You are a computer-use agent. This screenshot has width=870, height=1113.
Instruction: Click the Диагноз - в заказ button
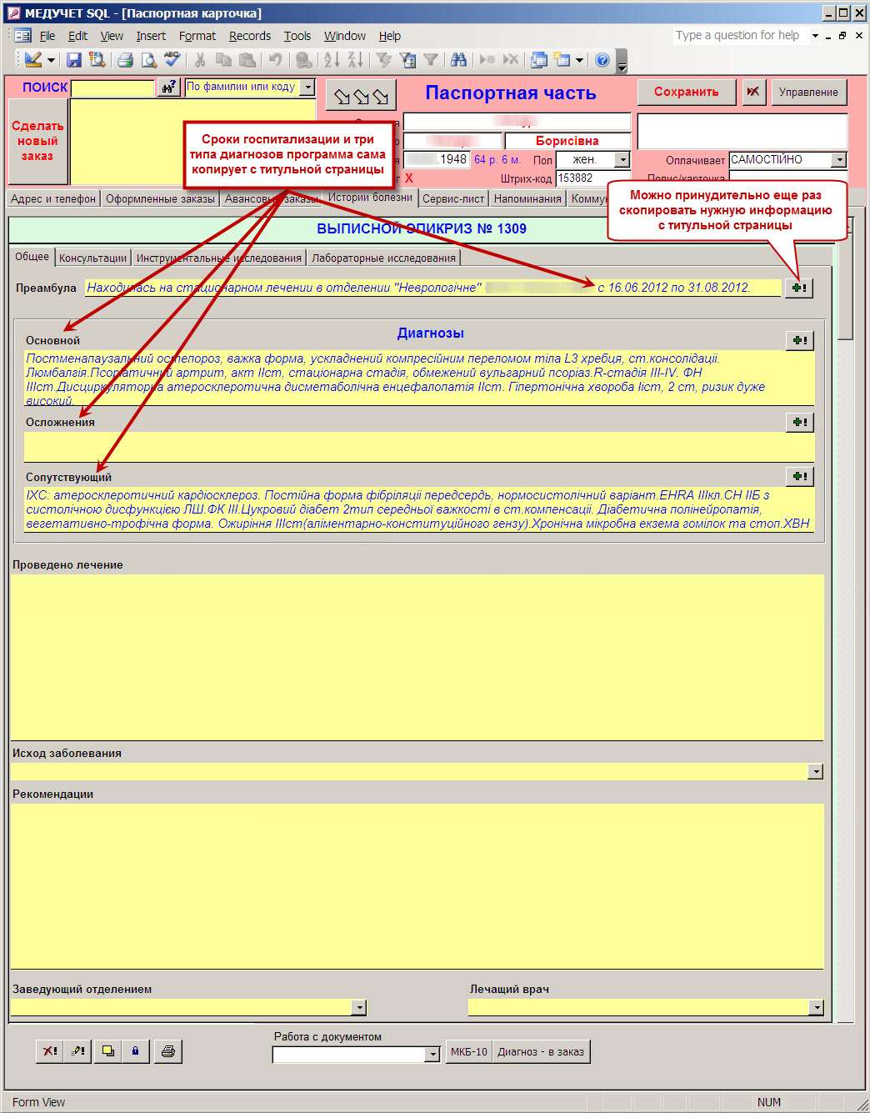coord(541,1051)
